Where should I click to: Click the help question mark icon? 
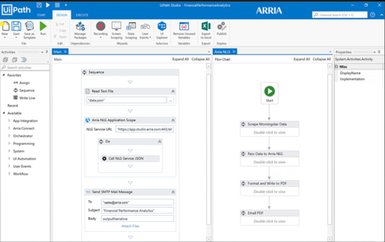click(x=372, y=15)
